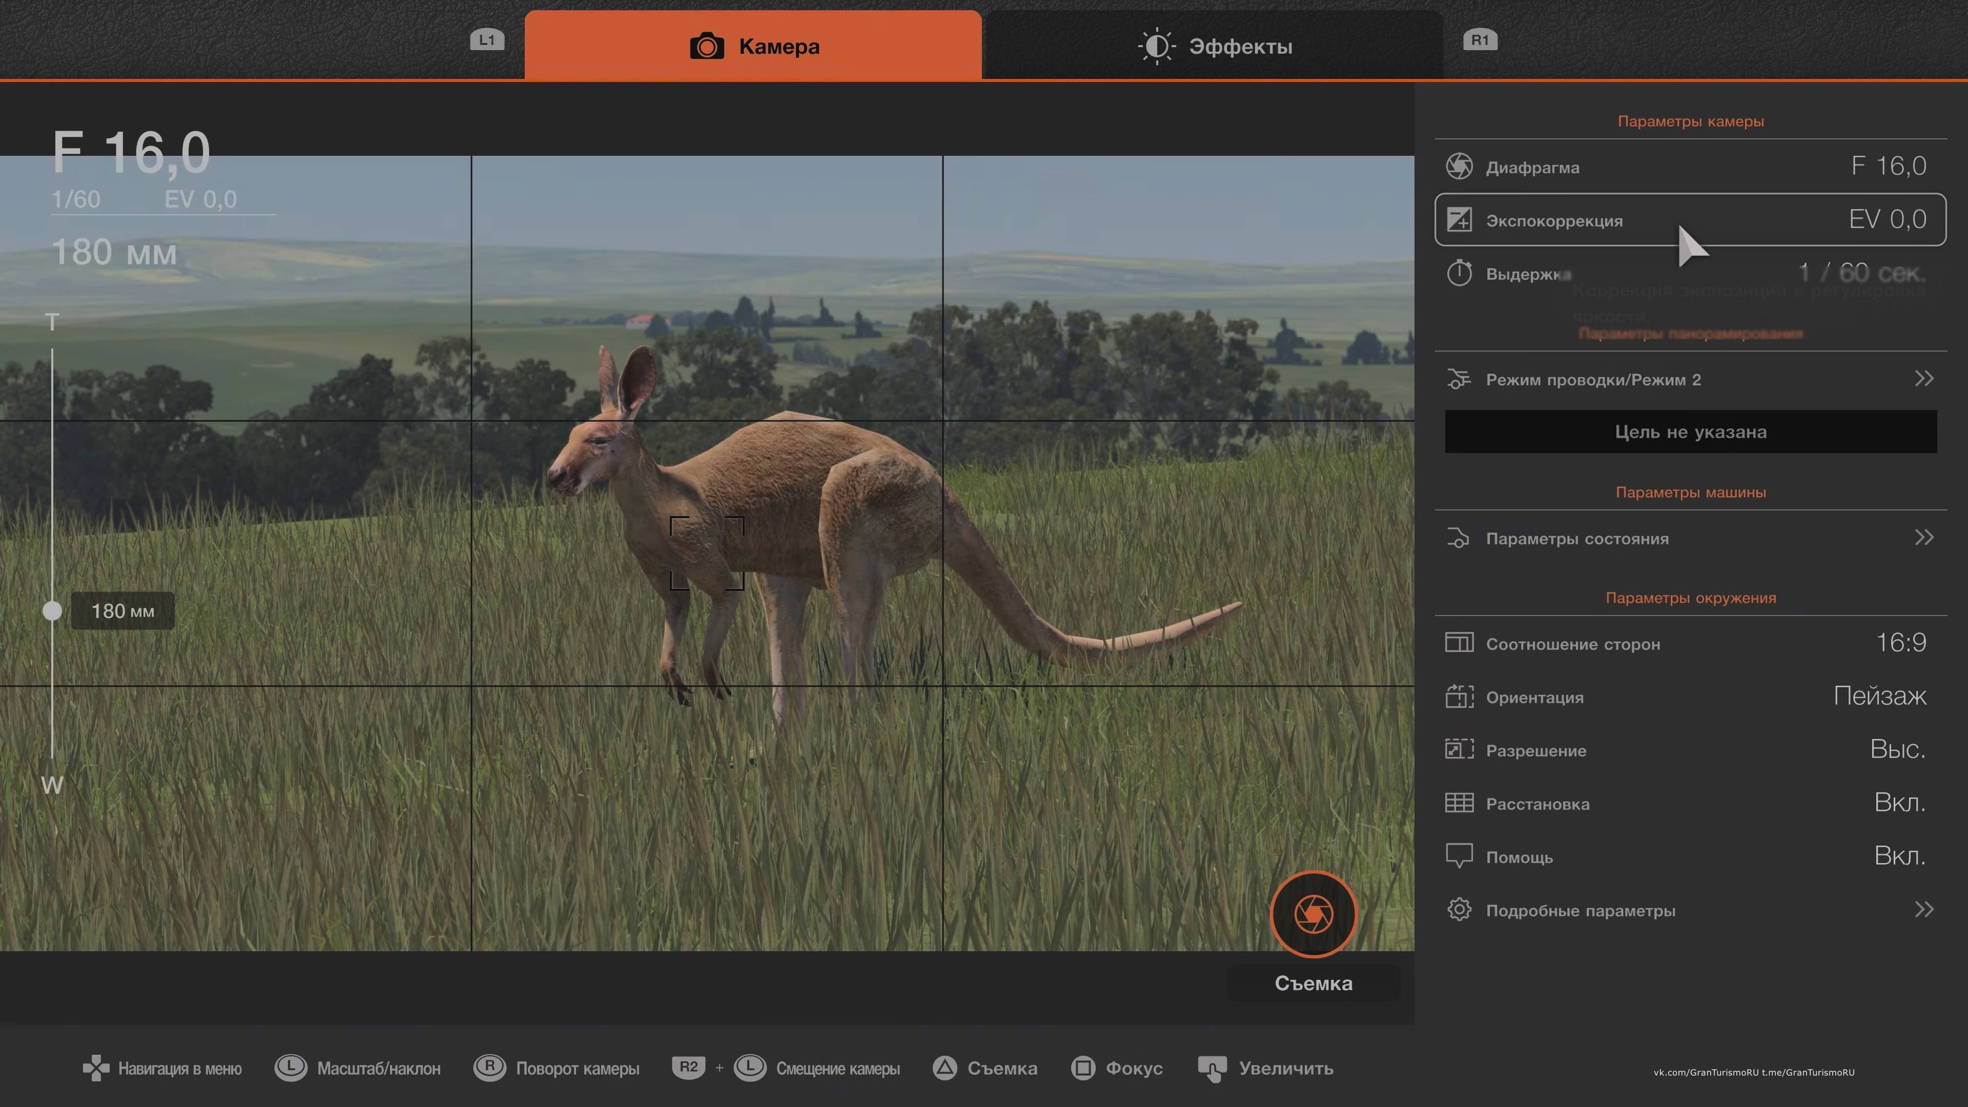Click the Фокус label in hint bar

tap(1134, 1068)
